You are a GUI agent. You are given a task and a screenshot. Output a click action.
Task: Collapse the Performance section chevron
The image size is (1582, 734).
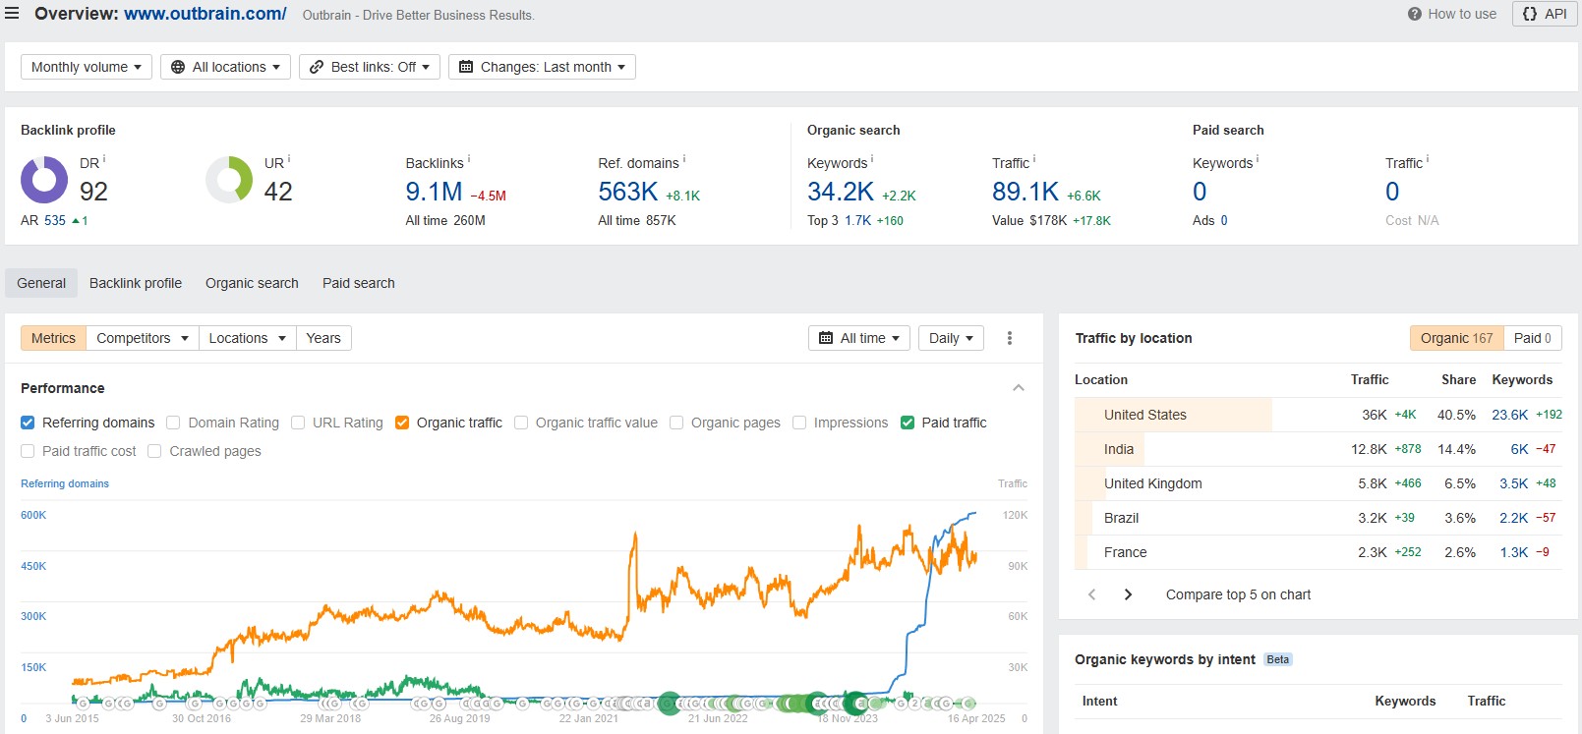pos(1019,388)
